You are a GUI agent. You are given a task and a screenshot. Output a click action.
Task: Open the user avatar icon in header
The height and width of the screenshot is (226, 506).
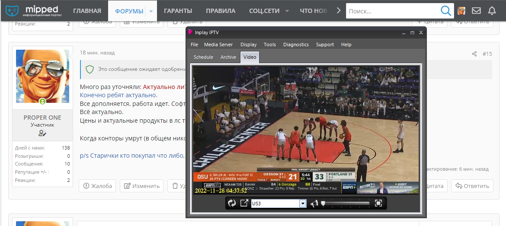461,11
